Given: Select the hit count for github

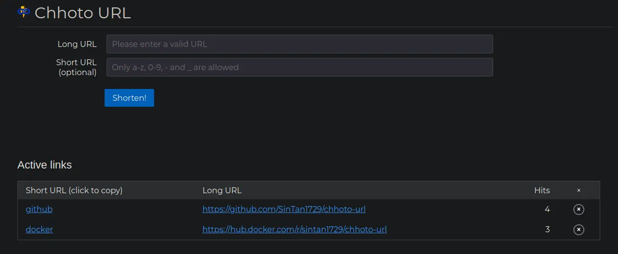Looking at the screenshot, I should 547,210.
